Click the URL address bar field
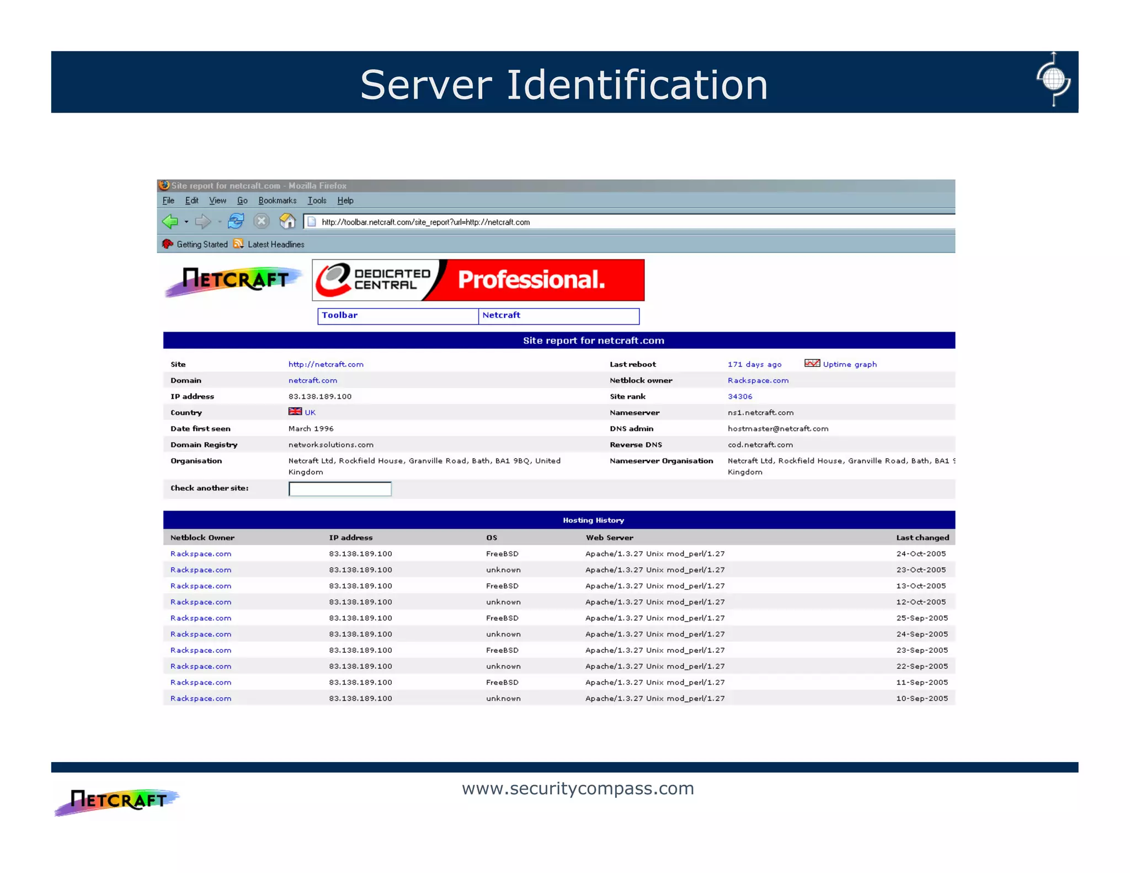 629,222
